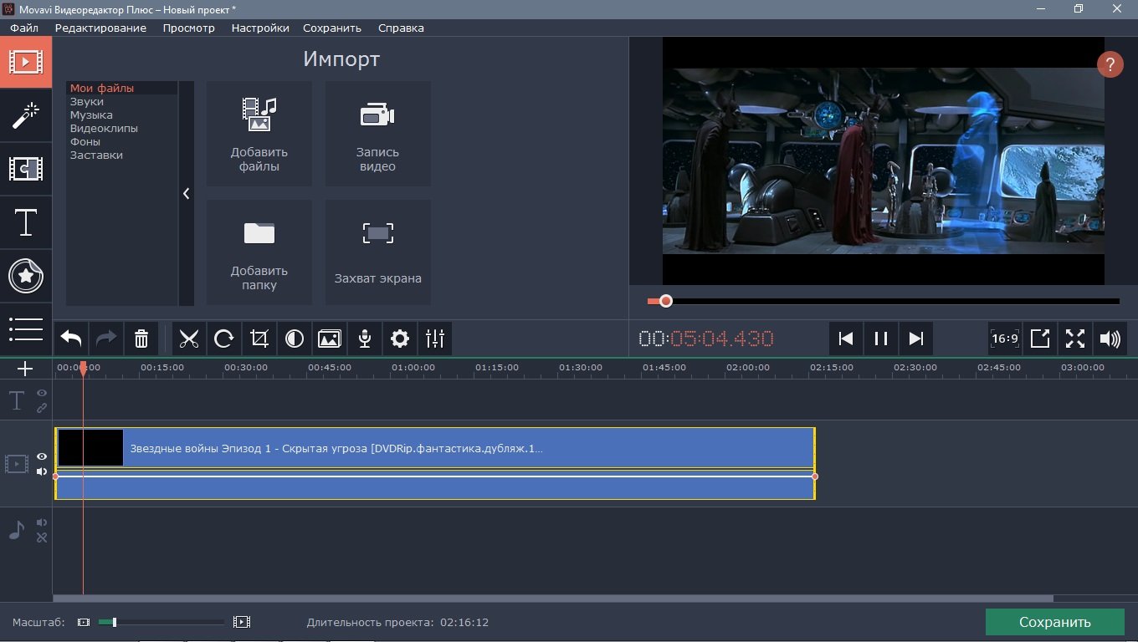Click the green Сохранить button
This screenshot has height=642, width=1138.
tap(1054, 622)
